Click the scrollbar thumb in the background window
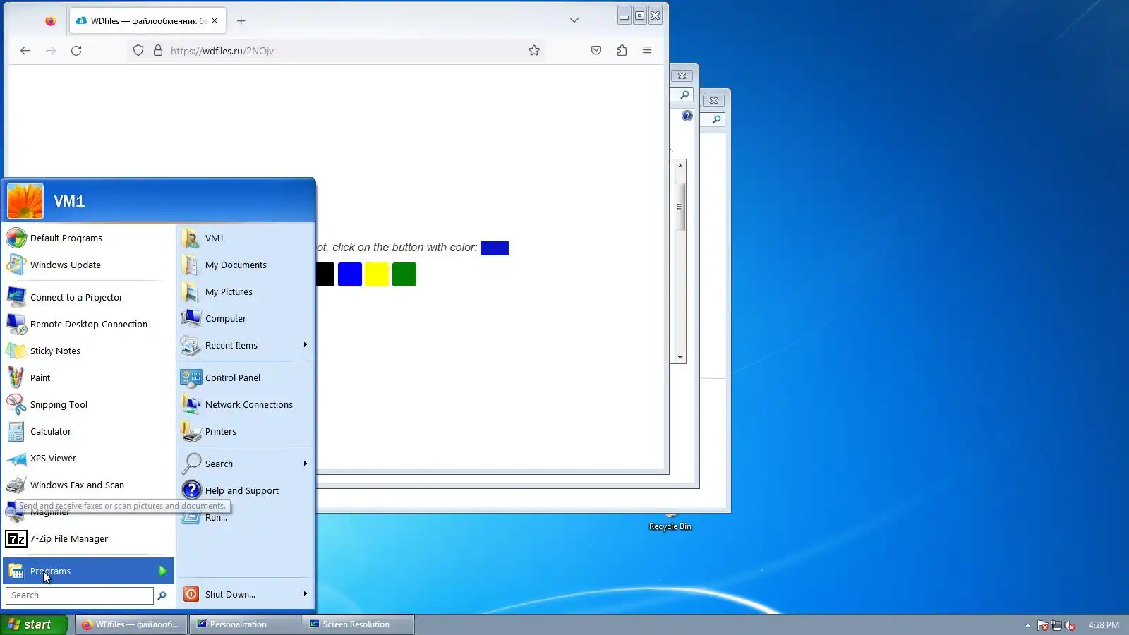The width and height of the screenshot is (1129, 635). tap(680, 207)
